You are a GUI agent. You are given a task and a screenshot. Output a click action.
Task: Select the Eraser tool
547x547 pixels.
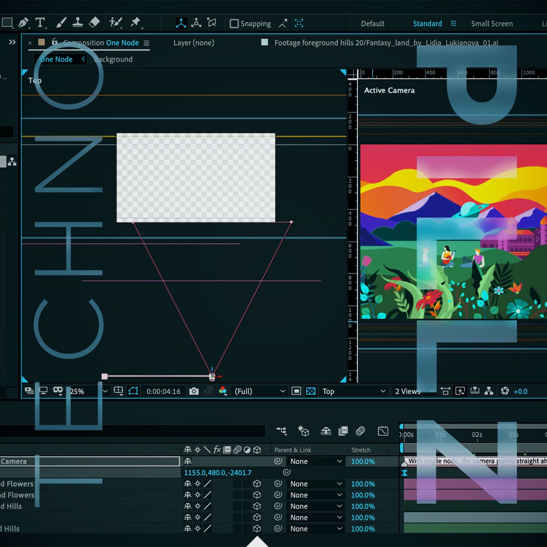(x=95, y=23)
